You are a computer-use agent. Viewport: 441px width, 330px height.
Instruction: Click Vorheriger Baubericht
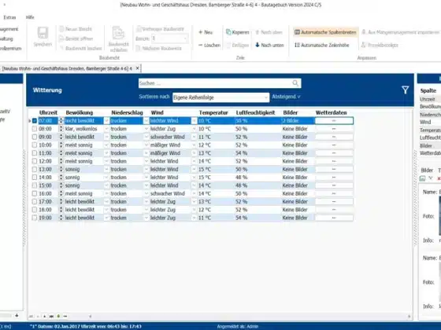click(x=160, y=29)
